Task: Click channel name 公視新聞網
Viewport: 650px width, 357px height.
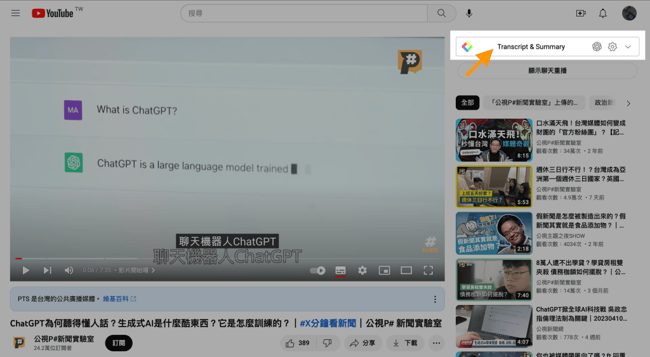Action: coord(550,329)
